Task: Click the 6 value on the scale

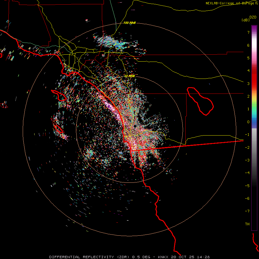Action: point(248,45)
